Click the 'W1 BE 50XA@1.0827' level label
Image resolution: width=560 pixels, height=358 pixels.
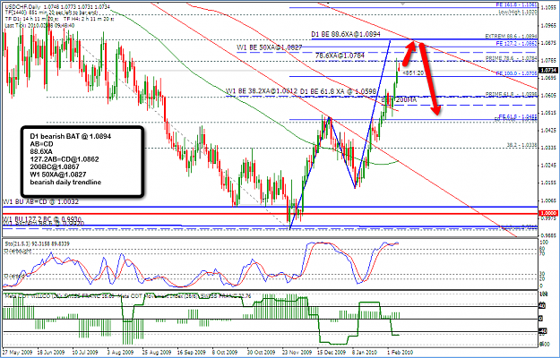[270, 47]
